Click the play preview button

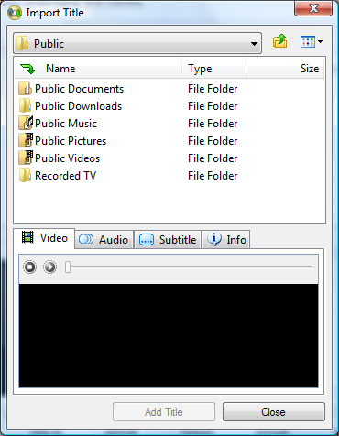(50, 267)
